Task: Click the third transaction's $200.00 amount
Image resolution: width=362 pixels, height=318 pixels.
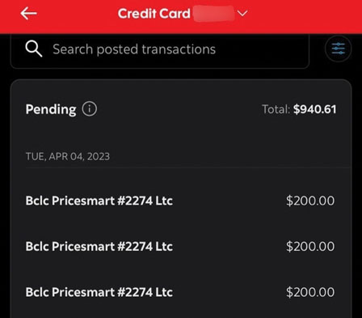Action: click(310, 292)
